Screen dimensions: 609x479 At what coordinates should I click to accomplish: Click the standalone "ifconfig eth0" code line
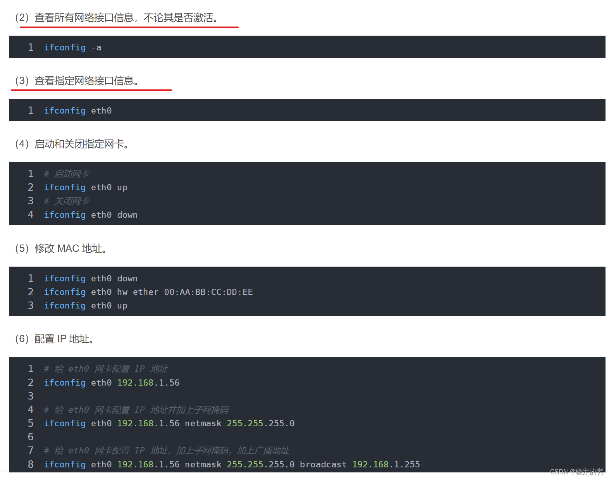pos(77,110)
